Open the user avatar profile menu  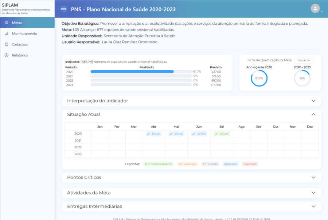[315, 8]
